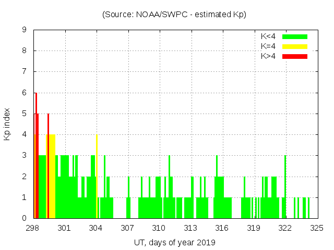Click the K<4 legend text label
This screenshot has width=334, height=250.
[268, 36]
